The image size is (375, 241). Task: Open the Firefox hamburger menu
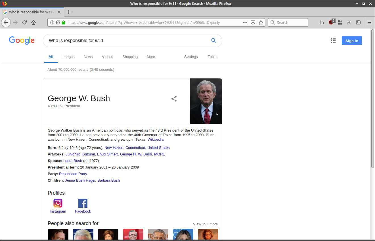369,22
